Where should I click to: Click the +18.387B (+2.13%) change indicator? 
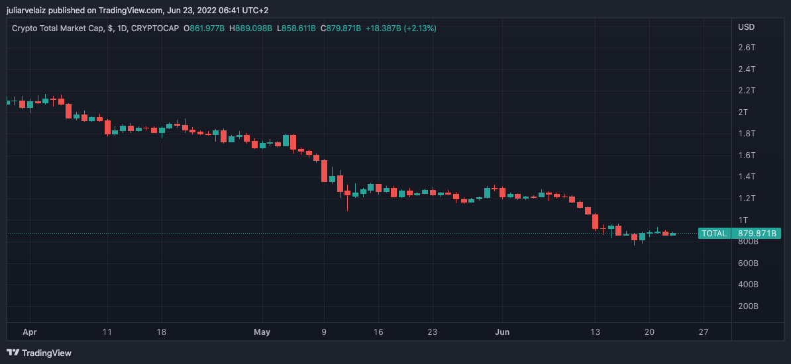[403, 28]
